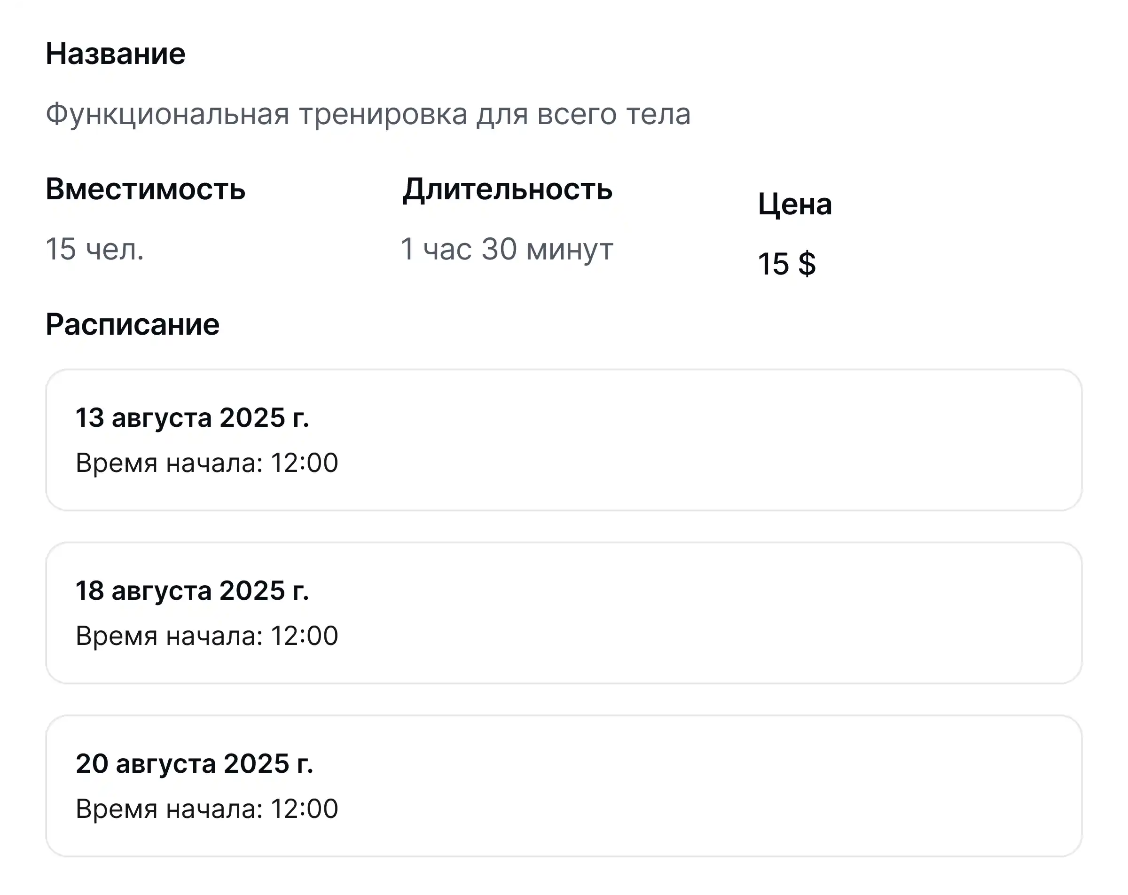
Task: Click the Название heading
Action: [x=116, y=54]
